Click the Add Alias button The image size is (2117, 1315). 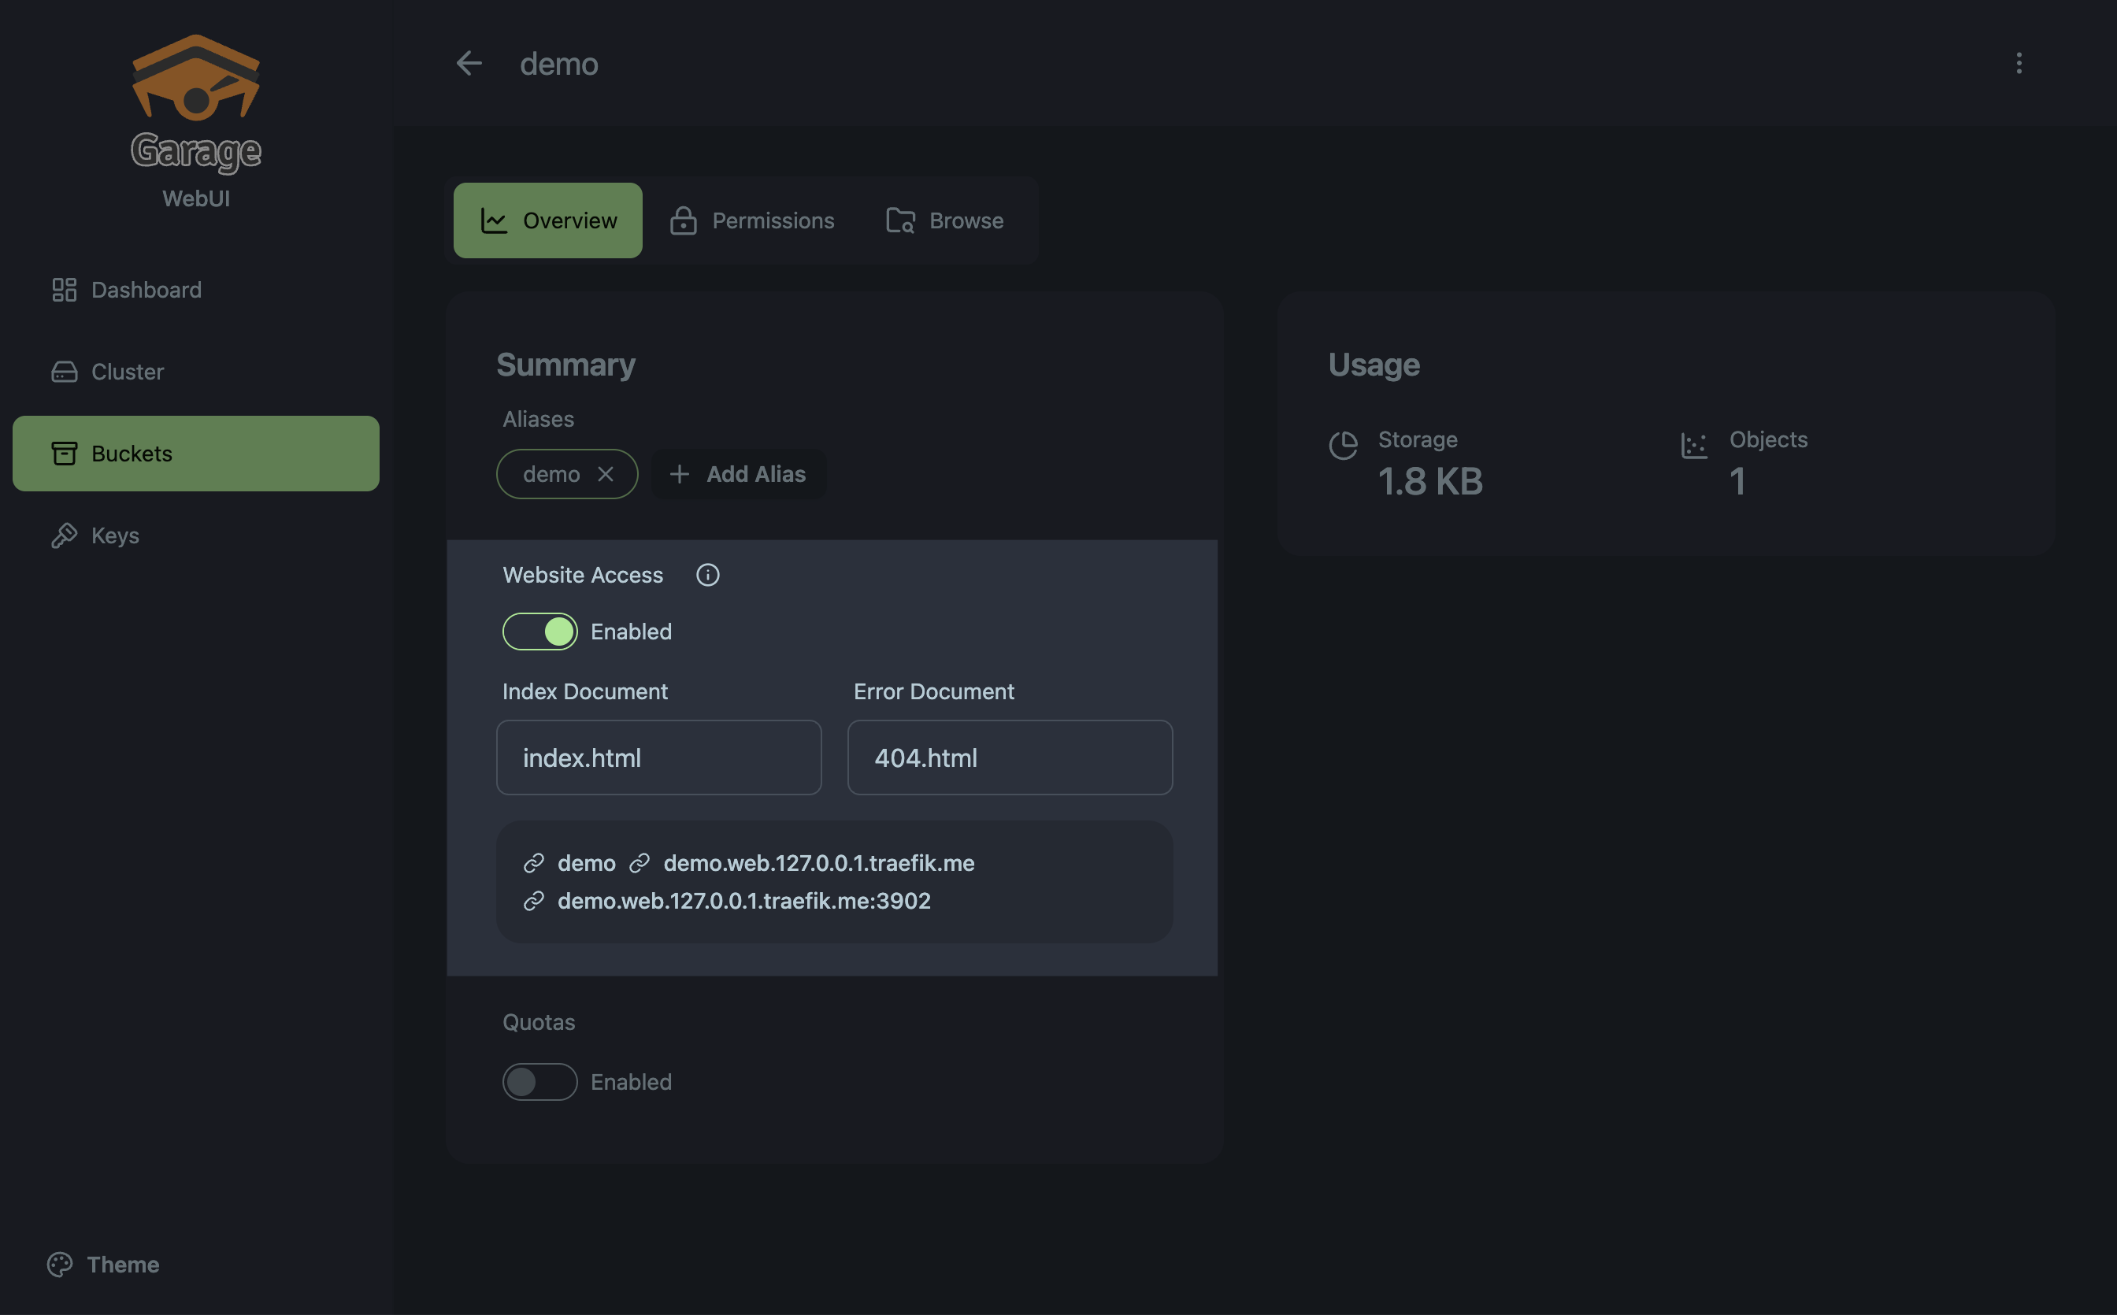pos(737,474)
